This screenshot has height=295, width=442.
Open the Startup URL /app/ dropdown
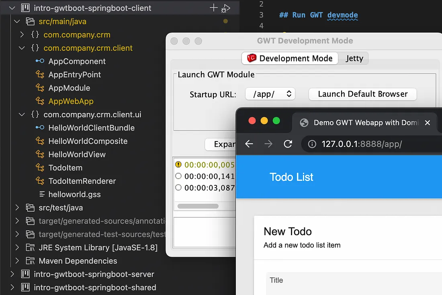coord(270,94)
